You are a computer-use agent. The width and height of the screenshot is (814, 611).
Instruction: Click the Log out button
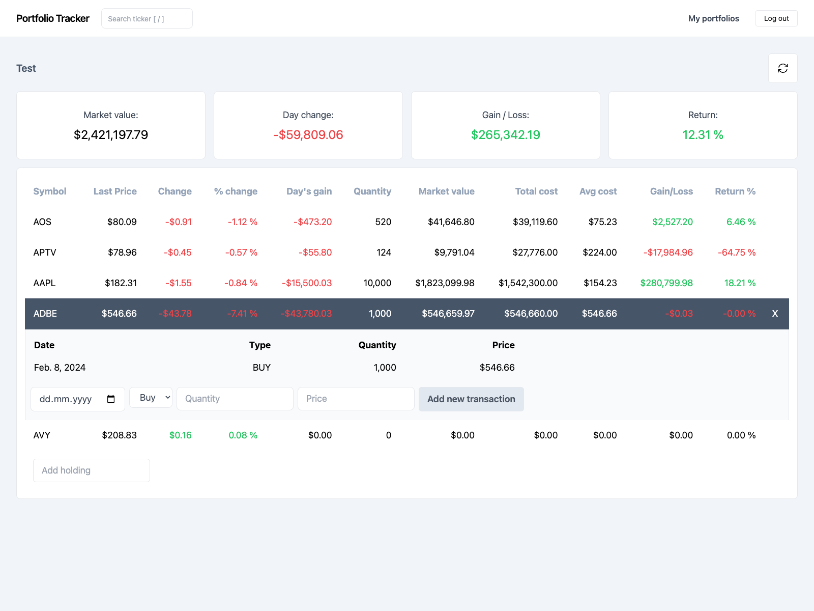click(776, 18)
